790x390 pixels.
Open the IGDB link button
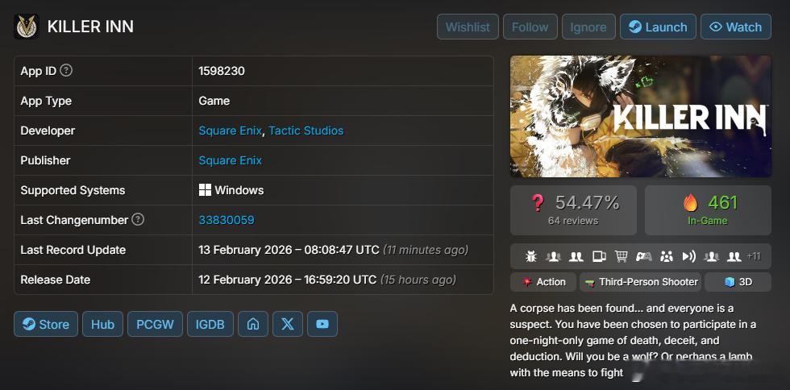click(210, 324)
